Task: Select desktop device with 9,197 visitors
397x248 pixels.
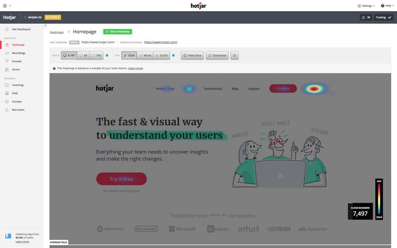Action: pyautogui.click(x=69, y=56)
